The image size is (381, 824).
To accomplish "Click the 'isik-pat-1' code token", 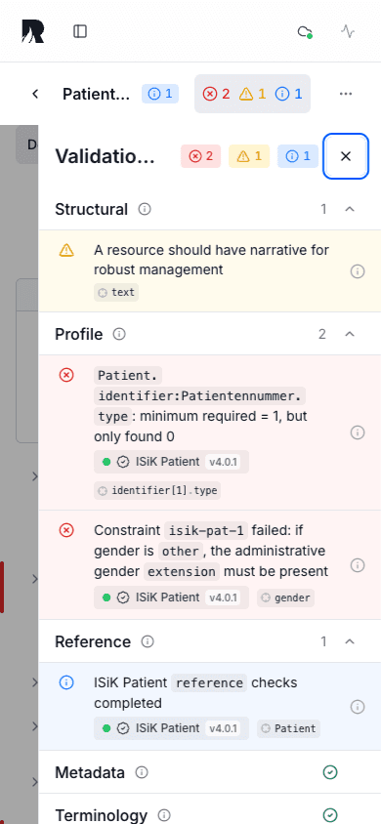I will (x=205, y=530).
